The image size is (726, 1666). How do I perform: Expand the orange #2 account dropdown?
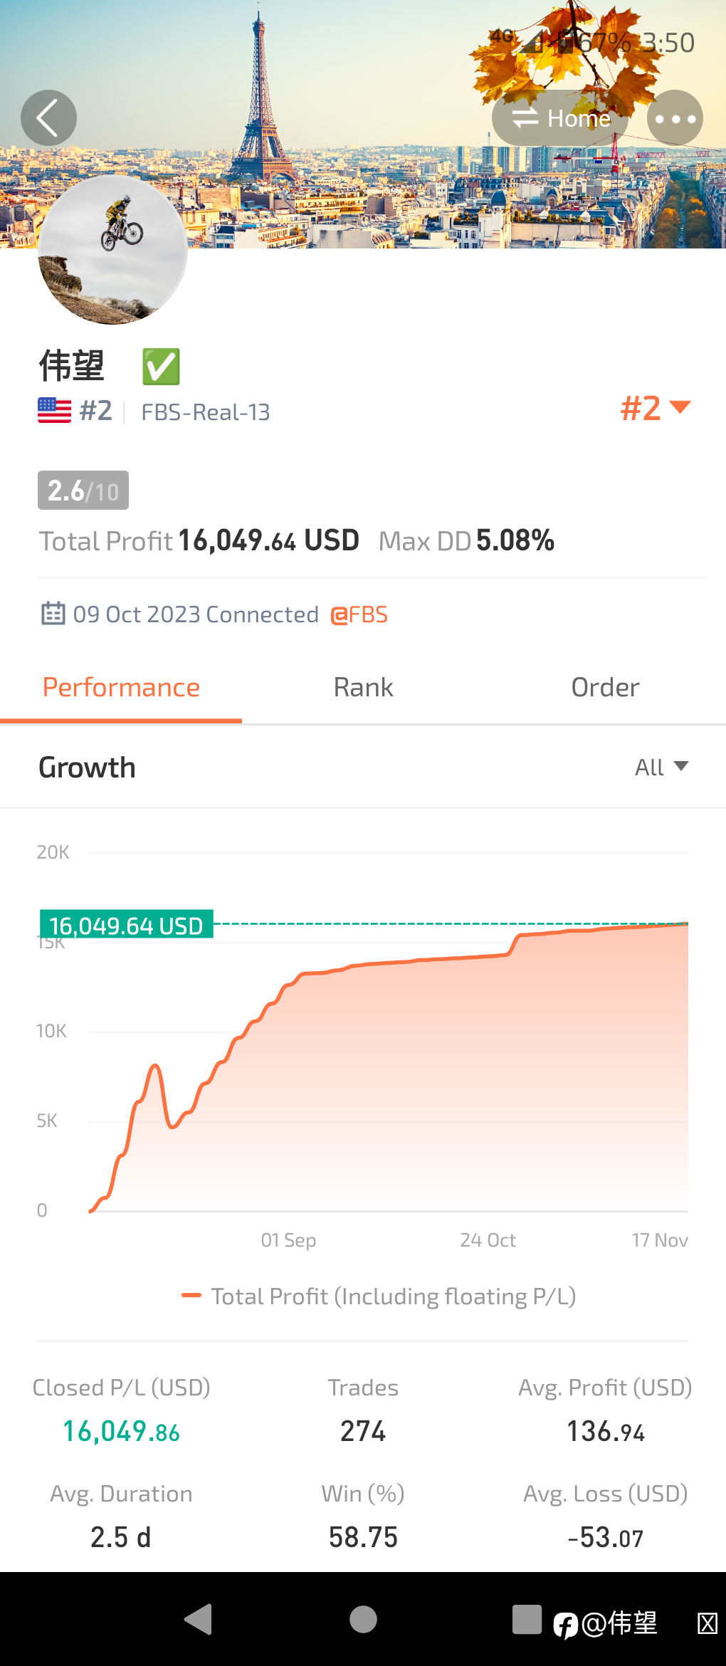pyautogui.click(x=656, y=408)
